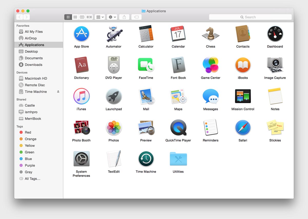Click the Notes app icon

click(275, 96)
